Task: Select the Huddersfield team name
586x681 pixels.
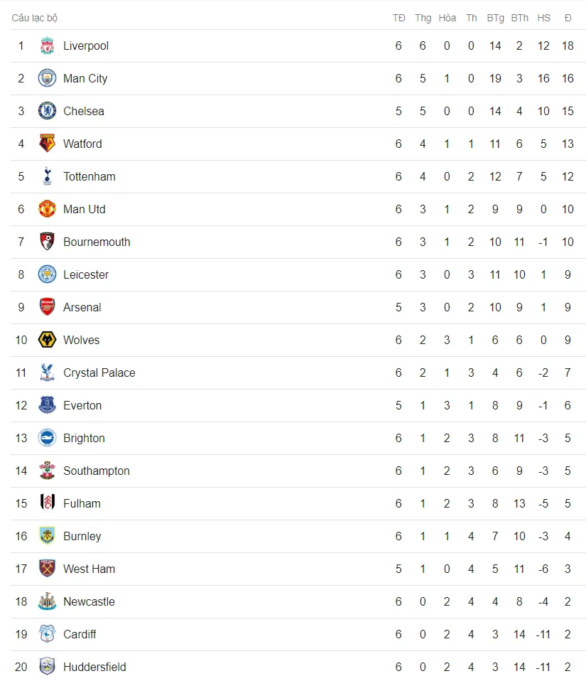Action: (x=94, y=667)
